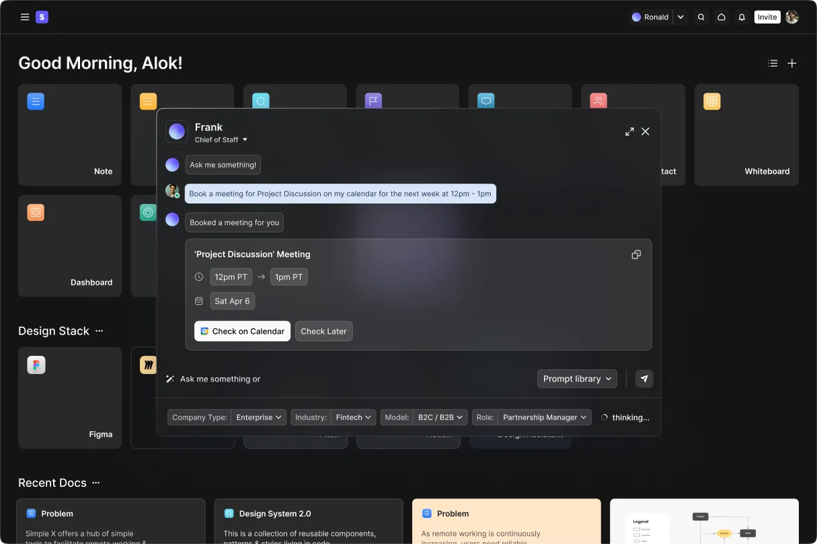Open Design Stack more options menu
Screen dimensions: 817x544
100,331
